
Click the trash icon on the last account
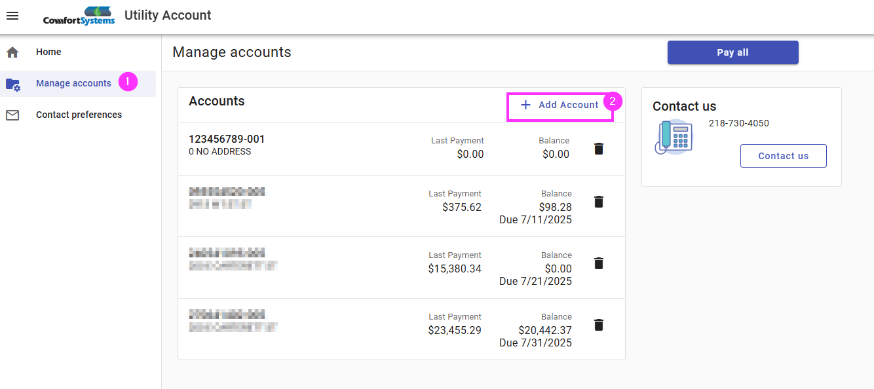pyautogui.click(x=598, y=325)
